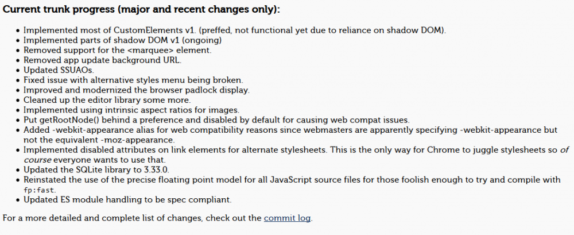Viewport: 574px width, 235px height.
Task: Click the "fp:fast" code text
Action: pos(41,190)
